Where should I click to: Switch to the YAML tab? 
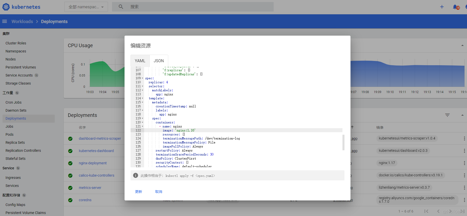pyautogui.click(x=140, y=61)
